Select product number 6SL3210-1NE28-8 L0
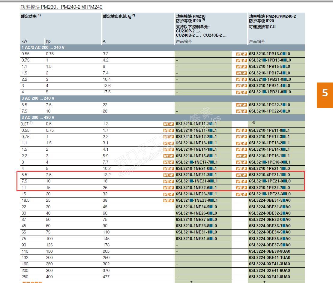 click(196, 226)
